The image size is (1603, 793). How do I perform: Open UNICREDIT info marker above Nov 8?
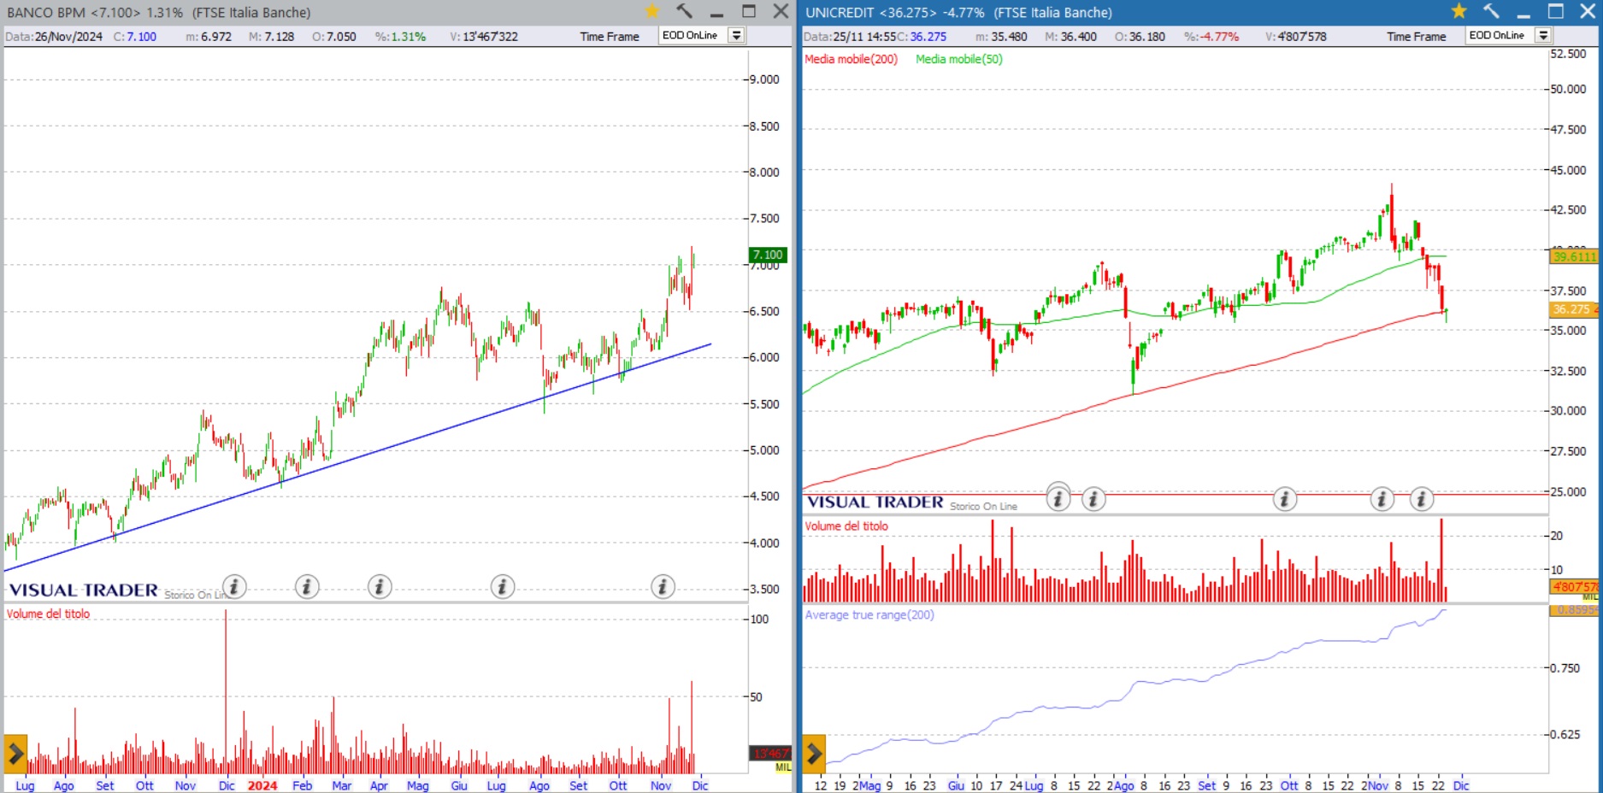[x=1382, y=498]
